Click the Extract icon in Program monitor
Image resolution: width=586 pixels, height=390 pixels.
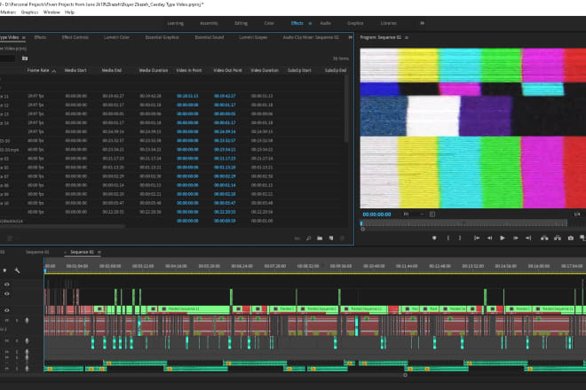pyautogui.click(x=558, y=238)
